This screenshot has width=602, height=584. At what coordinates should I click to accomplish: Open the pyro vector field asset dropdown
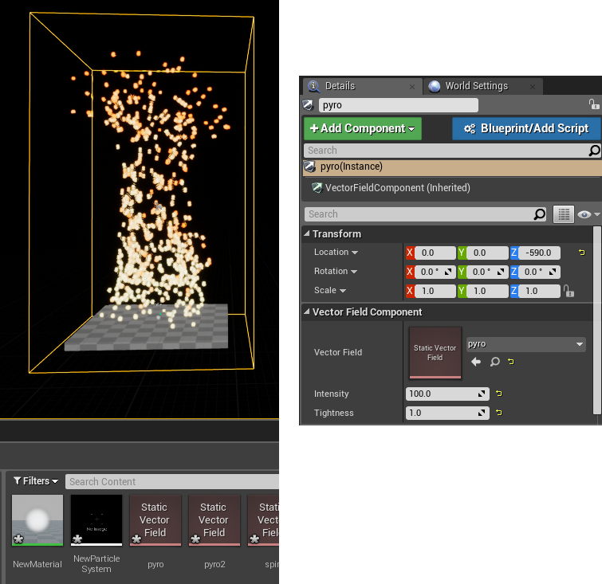coord(525,344)
